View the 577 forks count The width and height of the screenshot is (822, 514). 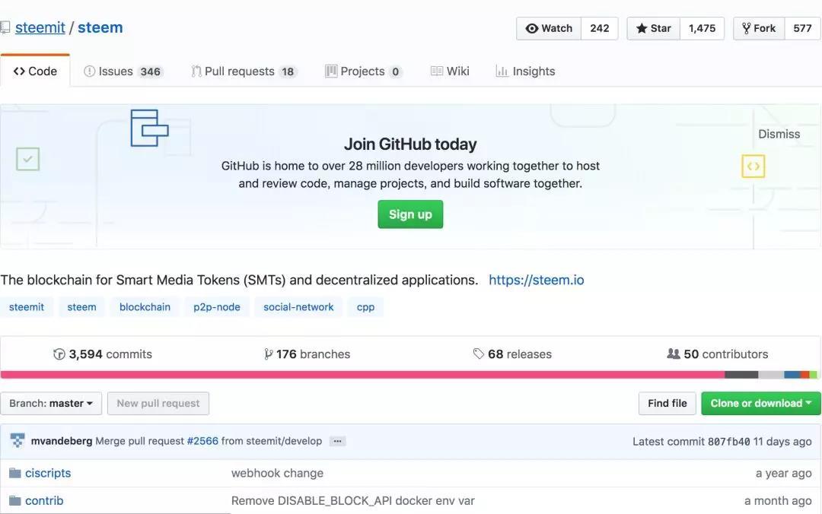802,28
